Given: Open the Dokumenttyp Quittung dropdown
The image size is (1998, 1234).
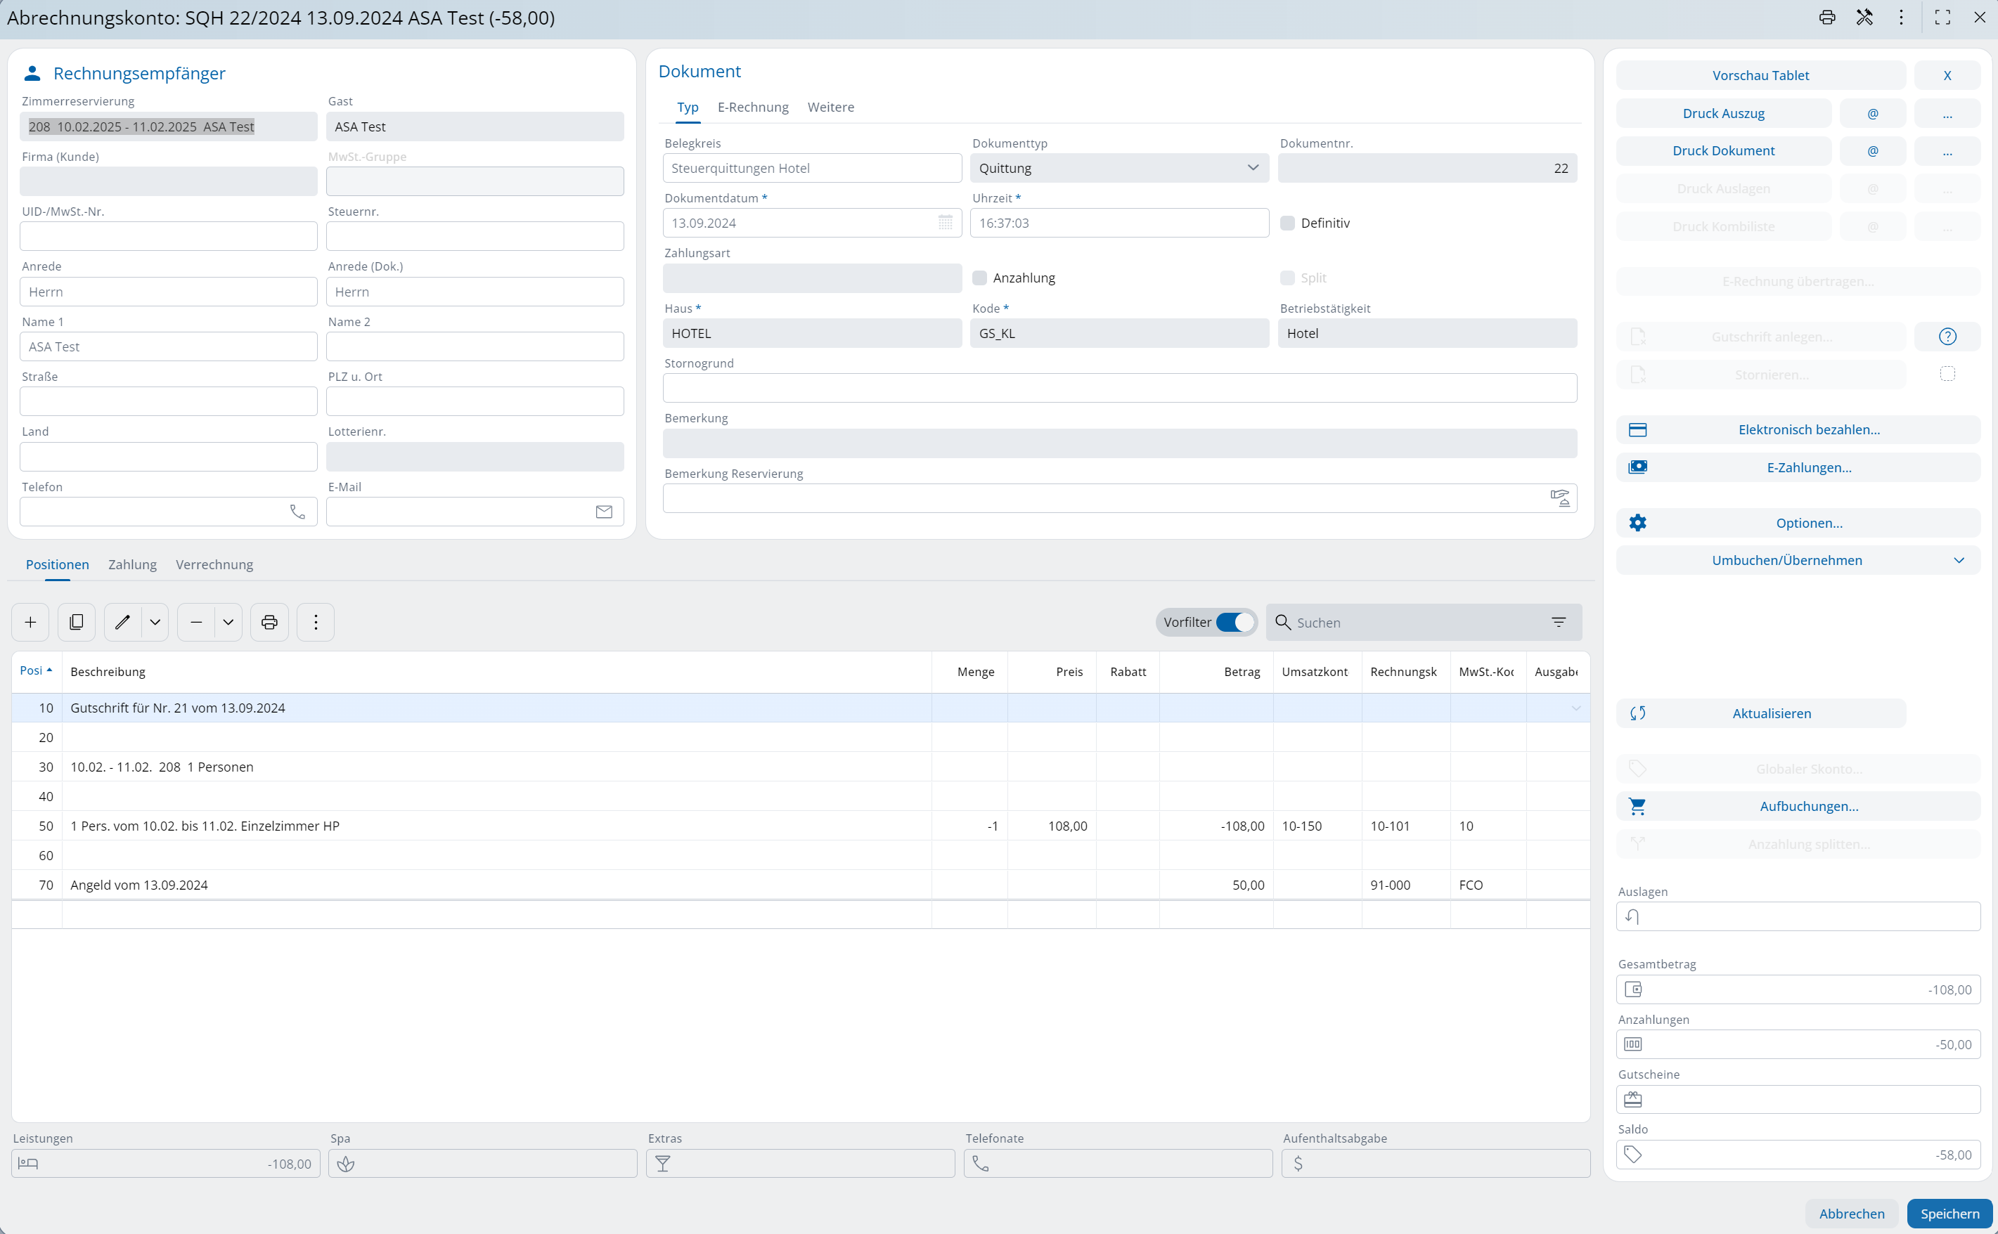Looking at the screenshot, I should (1119, 168).
